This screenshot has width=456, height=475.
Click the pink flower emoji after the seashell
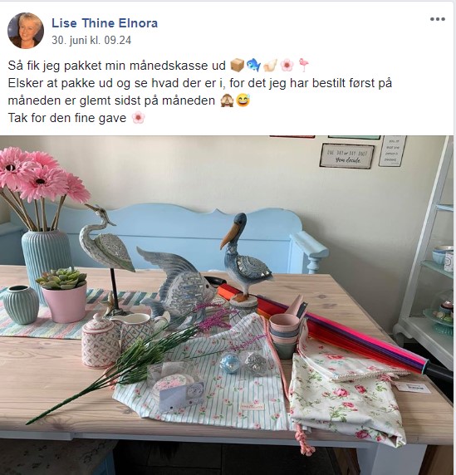click(287, 65)
